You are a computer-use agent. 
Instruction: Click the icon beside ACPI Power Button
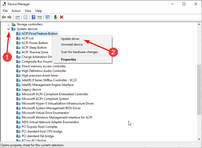tap(18, 43)
